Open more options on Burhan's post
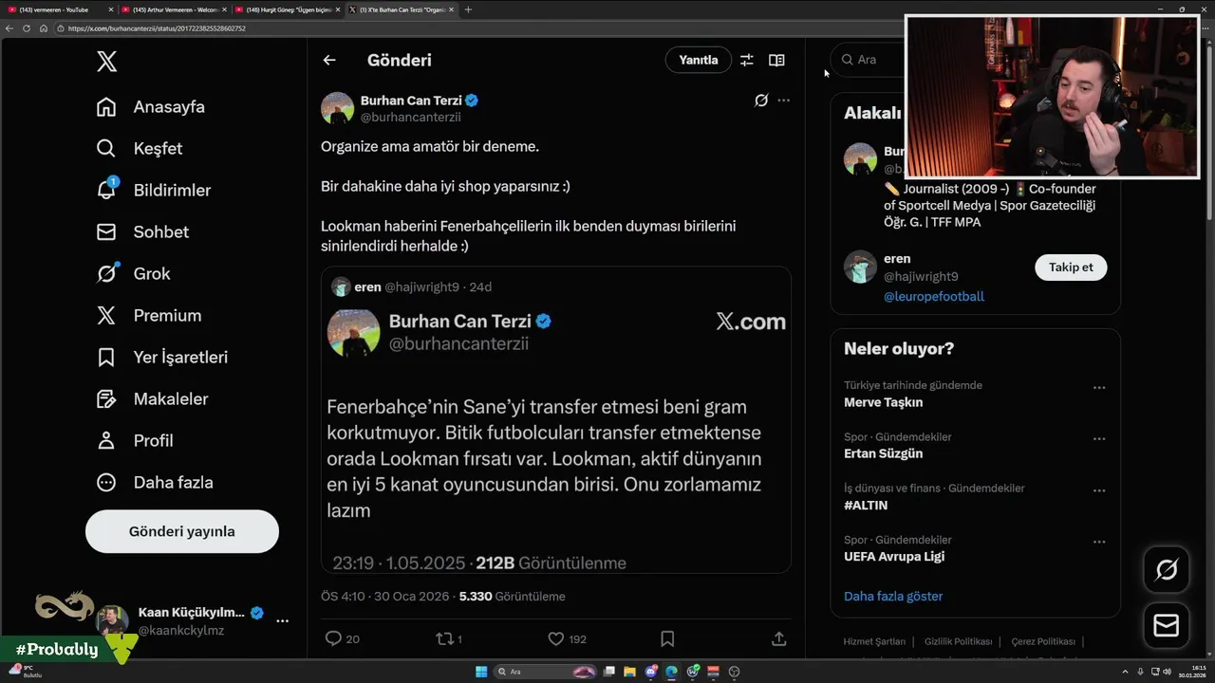This screenshot has height=683, width=1215. coord(783,100)
